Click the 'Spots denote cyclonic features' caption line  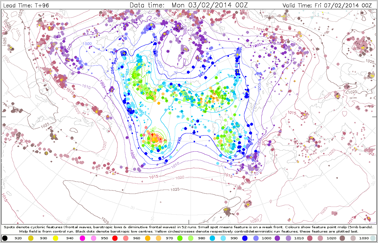pos(189,227)
